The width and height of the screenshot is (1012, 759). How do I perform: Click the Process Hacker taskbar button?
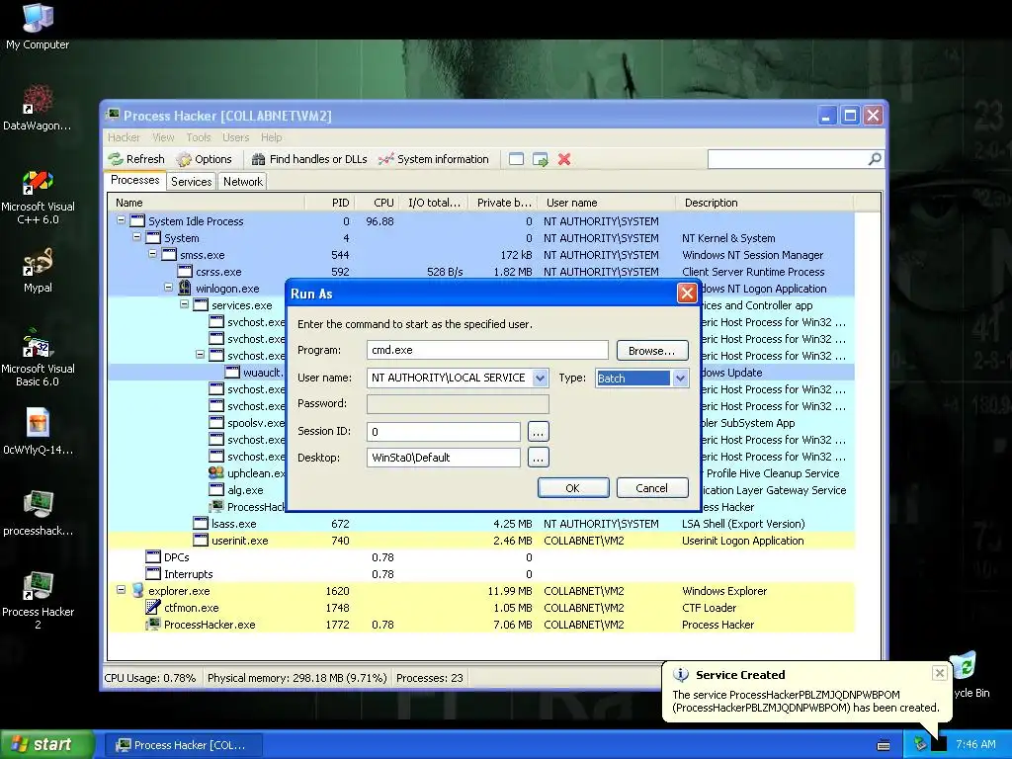[183, 745]
